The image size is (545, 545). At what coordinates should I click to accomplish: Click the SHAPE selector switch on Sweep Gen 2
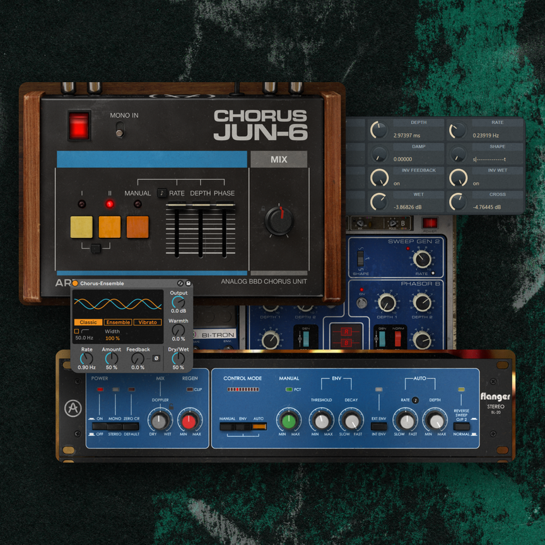(361, 259)
